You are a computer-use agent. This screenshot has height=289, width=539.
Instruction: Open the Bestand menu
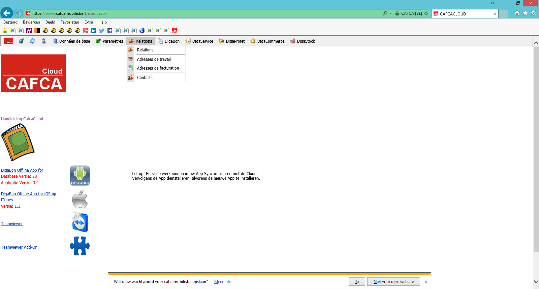tap(10, 22)
